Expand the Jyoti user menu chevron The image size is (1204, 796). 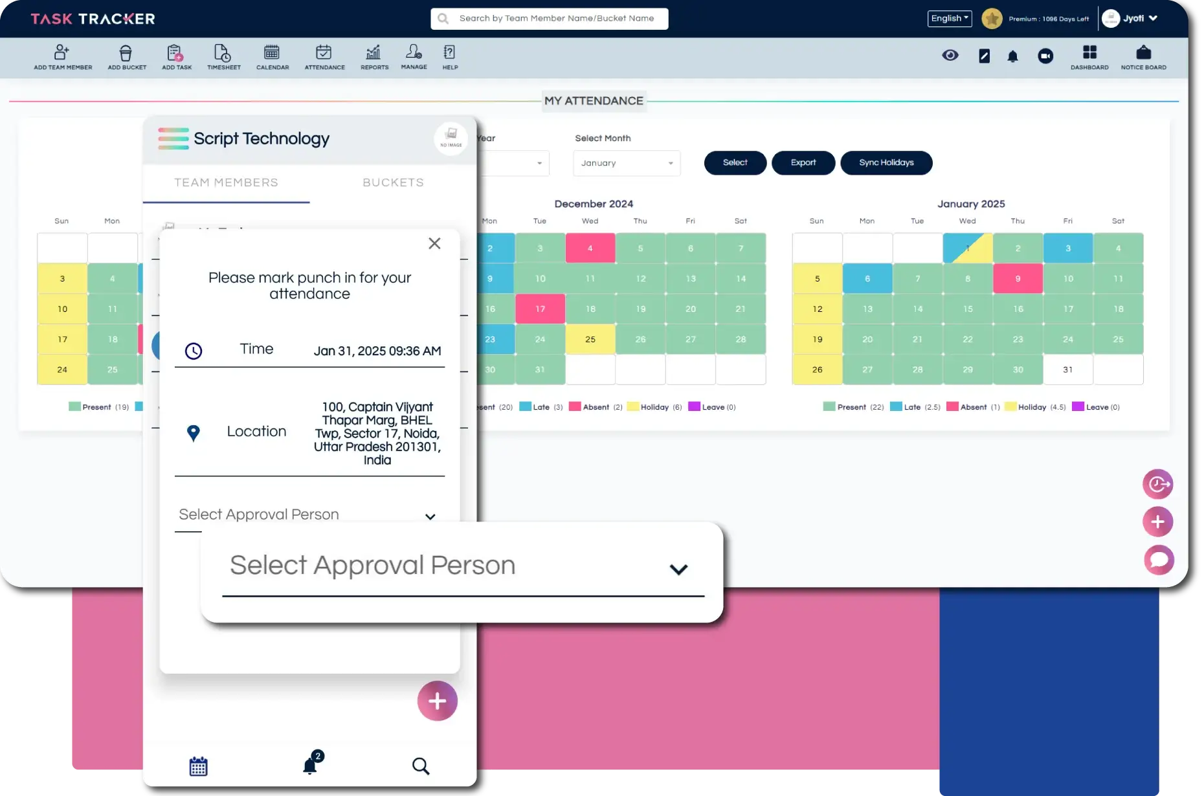1153,19
